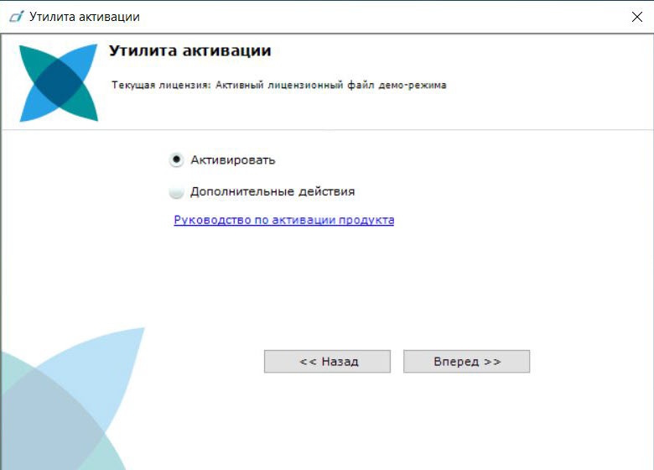Click the Активировать option label text

(x=232, y=159)
